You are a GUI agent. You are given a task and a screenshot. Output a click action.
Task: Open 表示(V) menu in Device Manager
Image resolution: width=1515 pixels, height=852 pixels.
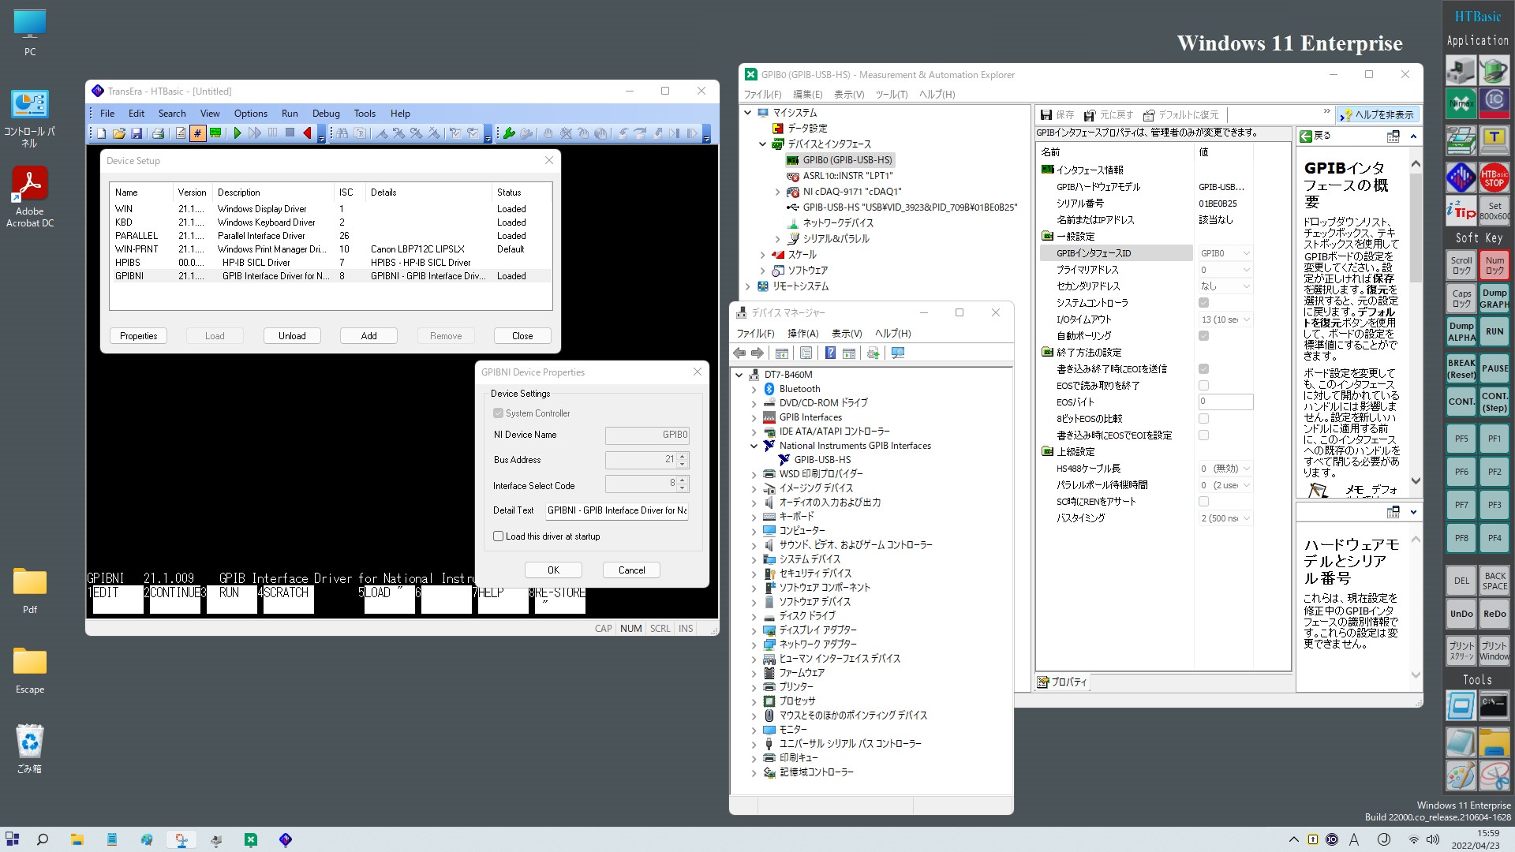[x=846, y=334]
